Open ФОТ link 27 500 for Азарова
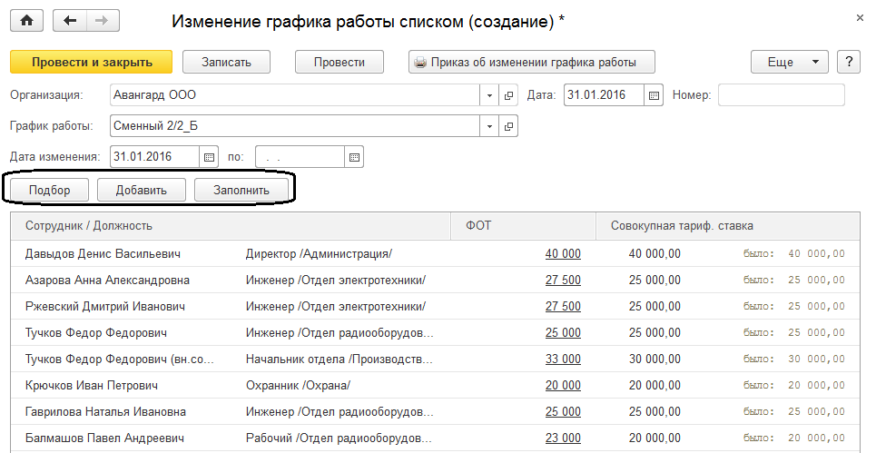The image size is (876, 453). tap(563, 280)
